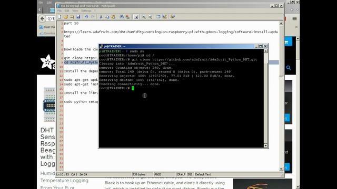The image size is (337, 189).
Task: Click the terminal prompt with green cursor
Action: tap(116, 88)
